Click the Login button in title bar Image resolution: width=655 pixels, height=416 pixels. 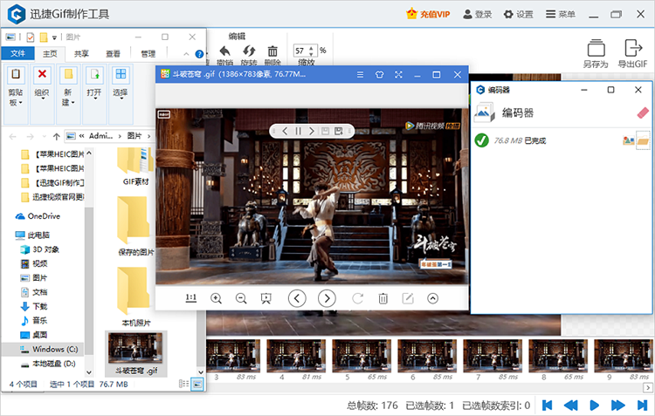(479, 14)
